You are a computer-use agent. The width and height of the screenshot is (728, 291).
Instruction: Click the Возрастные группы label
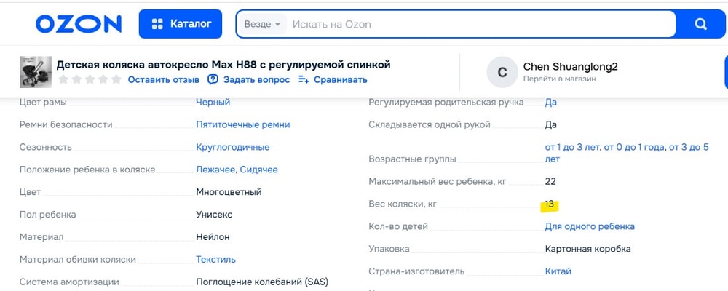tap(412, 159)
